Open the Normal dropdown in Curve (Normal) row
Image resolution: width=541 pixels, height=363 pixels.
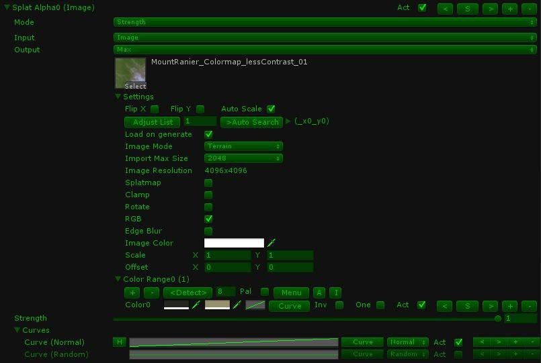click(407, 342)
